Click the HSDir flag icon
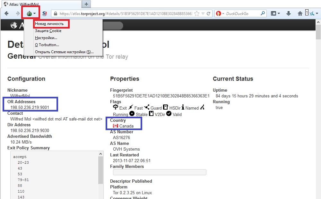321x199 pixels. pyautogui.click(x=165, y=107)
